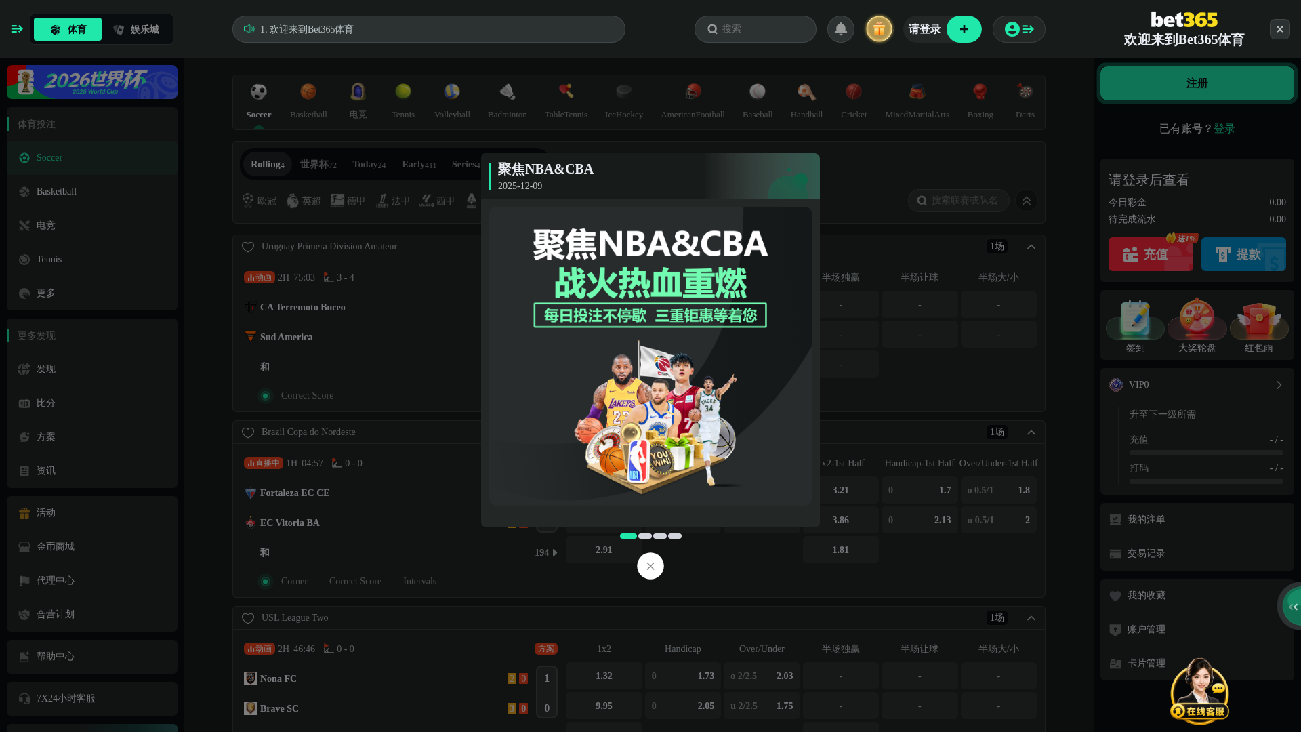The width and height of the screenshot is (1301, 732).
Task: Open 更多 more sports in sidebar
Action: (92, 293)
